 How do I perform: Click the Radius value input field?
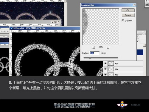(94, 53)
